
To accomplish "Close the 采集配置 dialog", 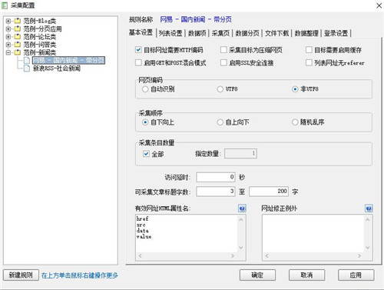I will 379,5.
